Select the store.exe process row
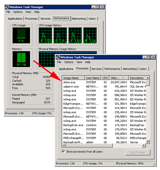The height and width of the screenshot is (170, 160). [104, 82]
